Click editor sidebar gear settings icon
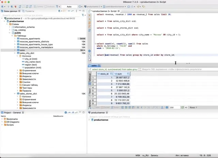 pyautogui.click(x=90, y=51)
